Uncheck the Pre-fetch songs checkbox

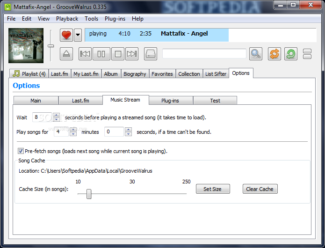(x=21, y=151)
